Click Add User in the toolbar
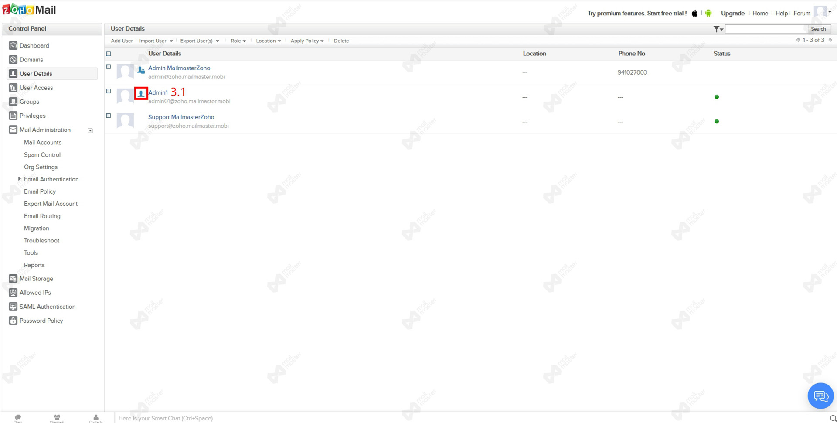Image resolution: width=837 pixels, height=423 pixels. [122, 41]
